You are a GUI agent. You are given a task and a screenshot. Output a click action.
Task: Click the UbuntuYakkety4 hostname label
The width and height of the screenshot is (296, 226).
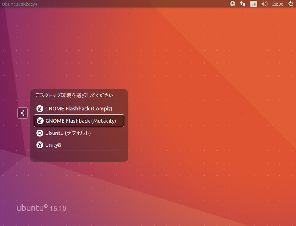point(20,4)
